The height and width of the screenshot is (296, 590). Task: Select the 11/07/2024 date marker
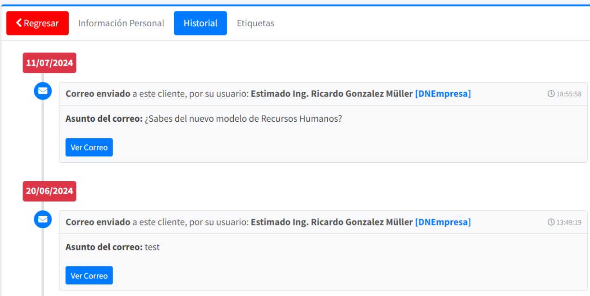(x=49, y=63)
